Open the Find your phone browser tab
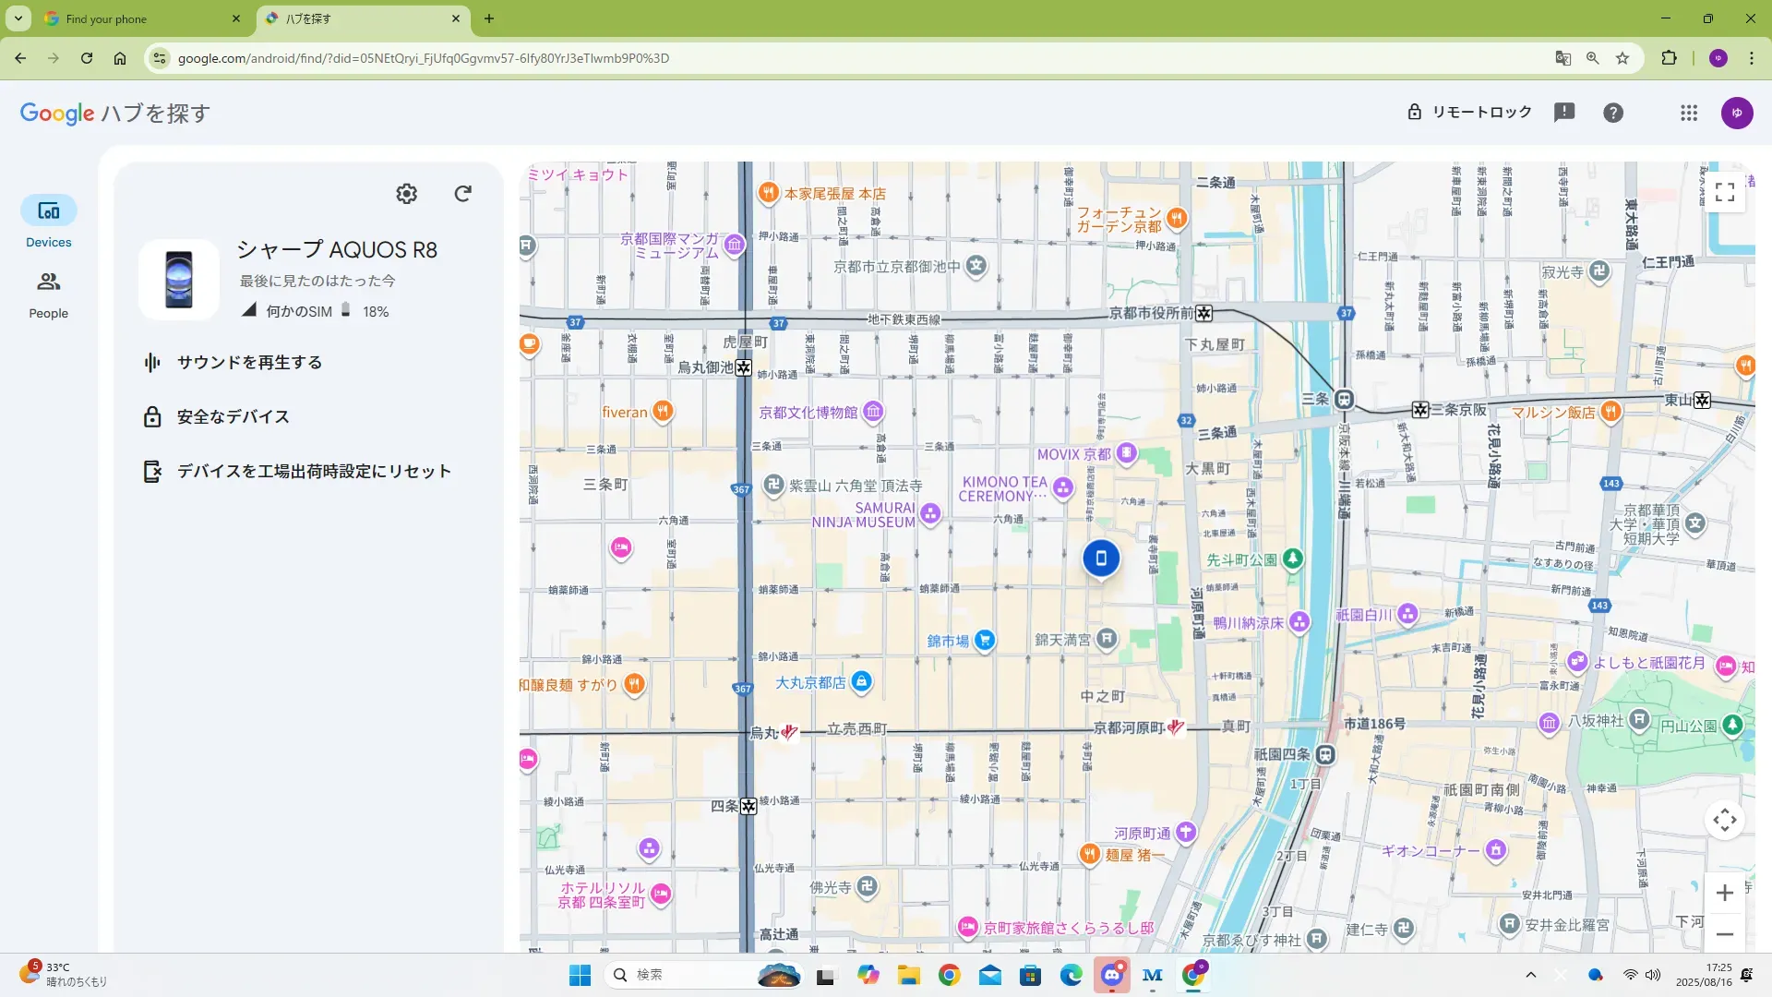Screen dimensions: 1772x997 click(x=129, y=18)
